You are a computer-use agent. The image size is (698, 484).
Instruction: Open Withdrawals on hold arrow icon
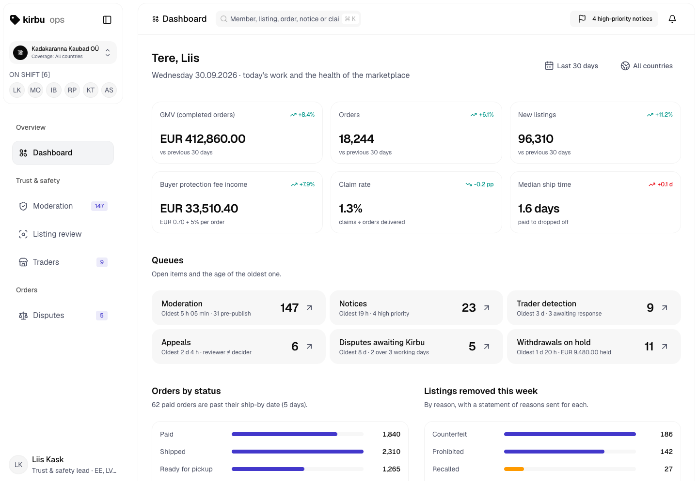(x=665, y=347)
